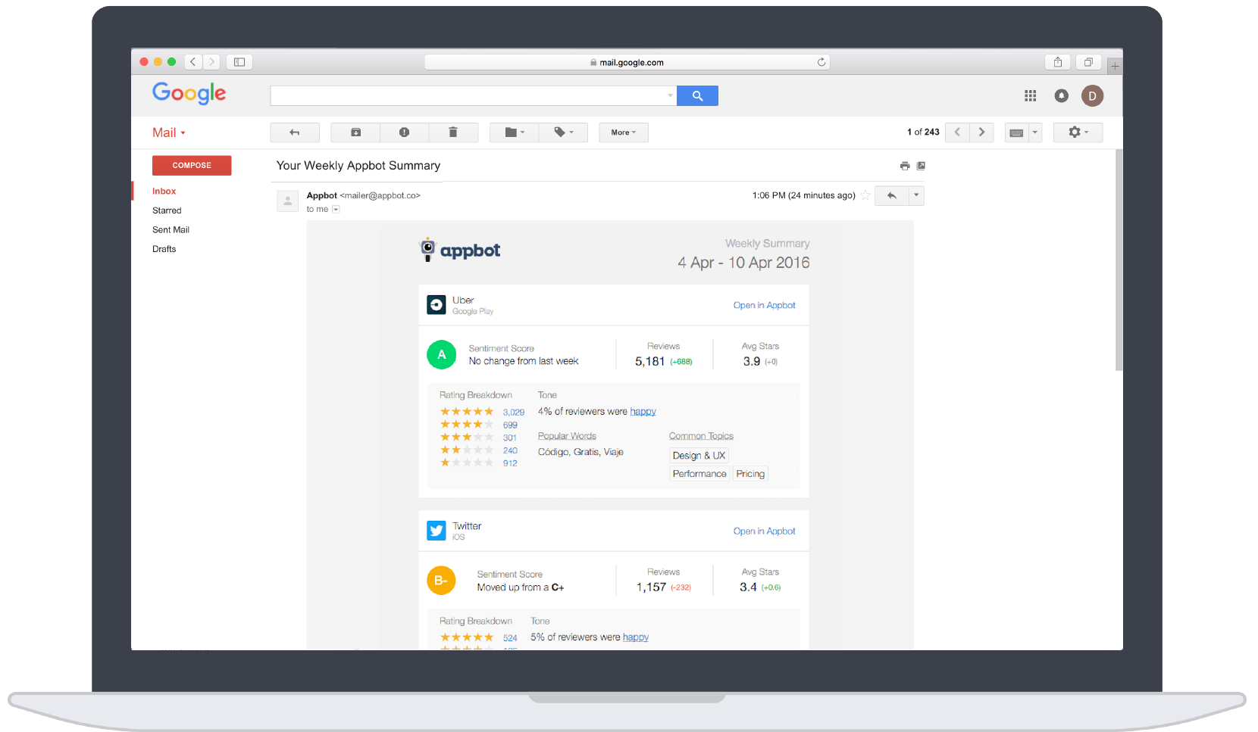Click Uber 'happy' tone link
1258x732 pixels.
pos(643,412)
